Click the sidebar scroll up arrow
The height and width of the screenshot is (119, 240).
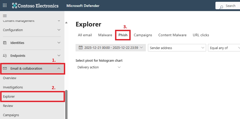click(x=66, y=23)
